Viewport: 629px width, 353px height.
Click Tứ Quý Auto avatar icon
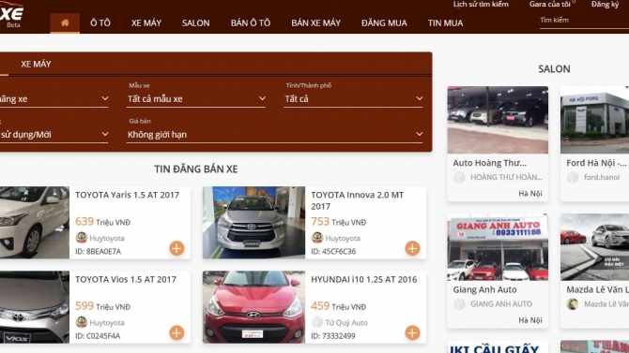[317, 322]
